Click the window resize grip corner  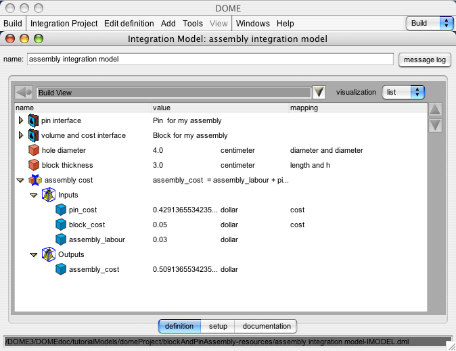[451, 346]
